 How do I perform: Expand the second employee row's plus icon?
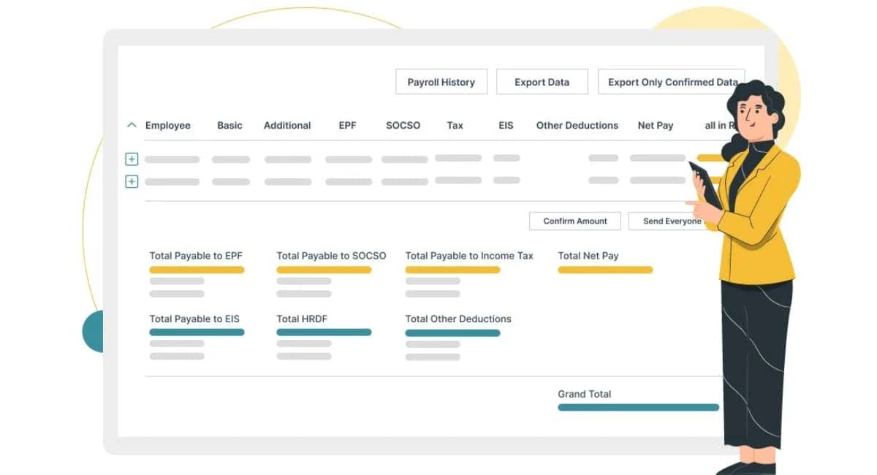tap(132, 180)
